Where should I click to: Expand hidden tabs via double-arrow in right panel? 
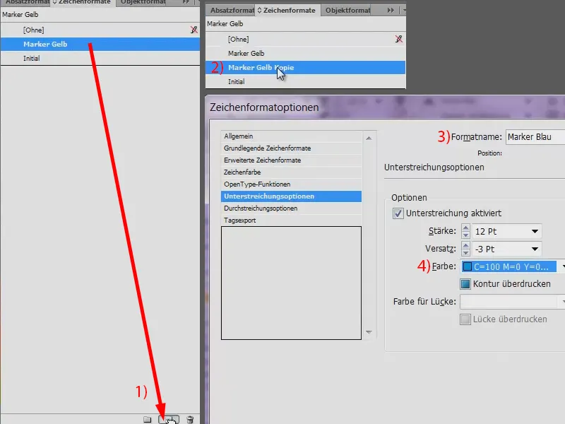(x=391, y=11)
